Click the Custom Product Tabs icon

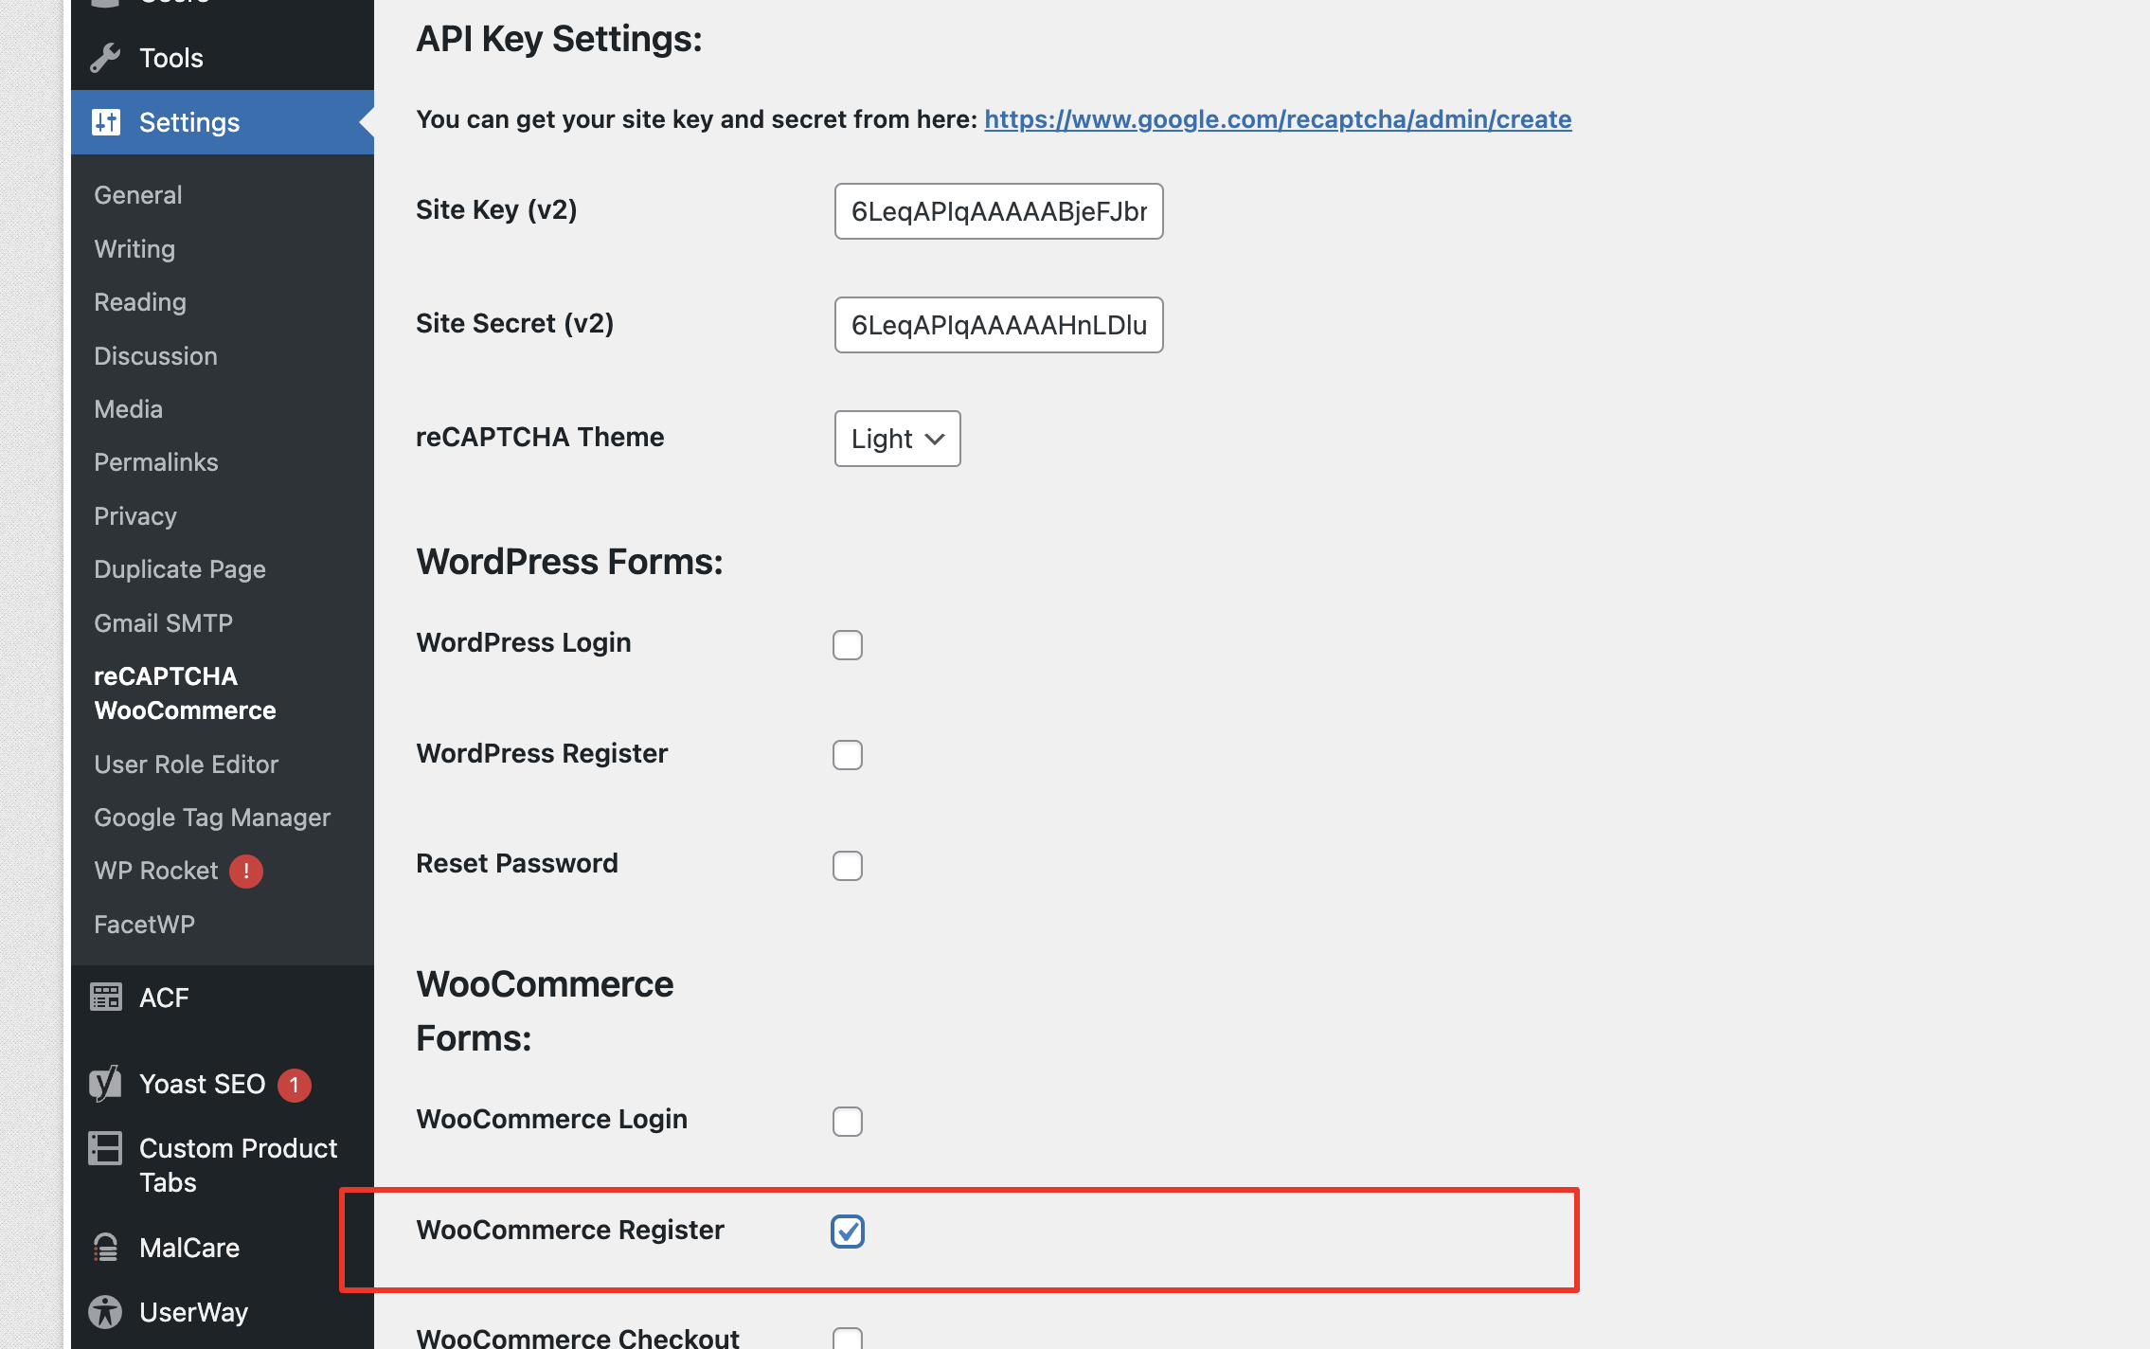tap(105, 1149)
